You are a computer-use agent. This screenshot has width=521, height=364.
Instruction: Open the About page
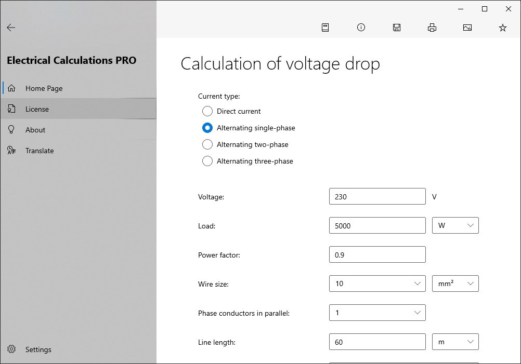[35, 130]
